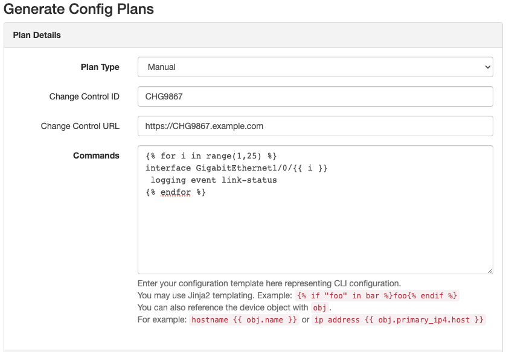Select "Manual" from the Plan Type combo box
506x352 pixels.
pyautogui.click(x=314, y=67)
